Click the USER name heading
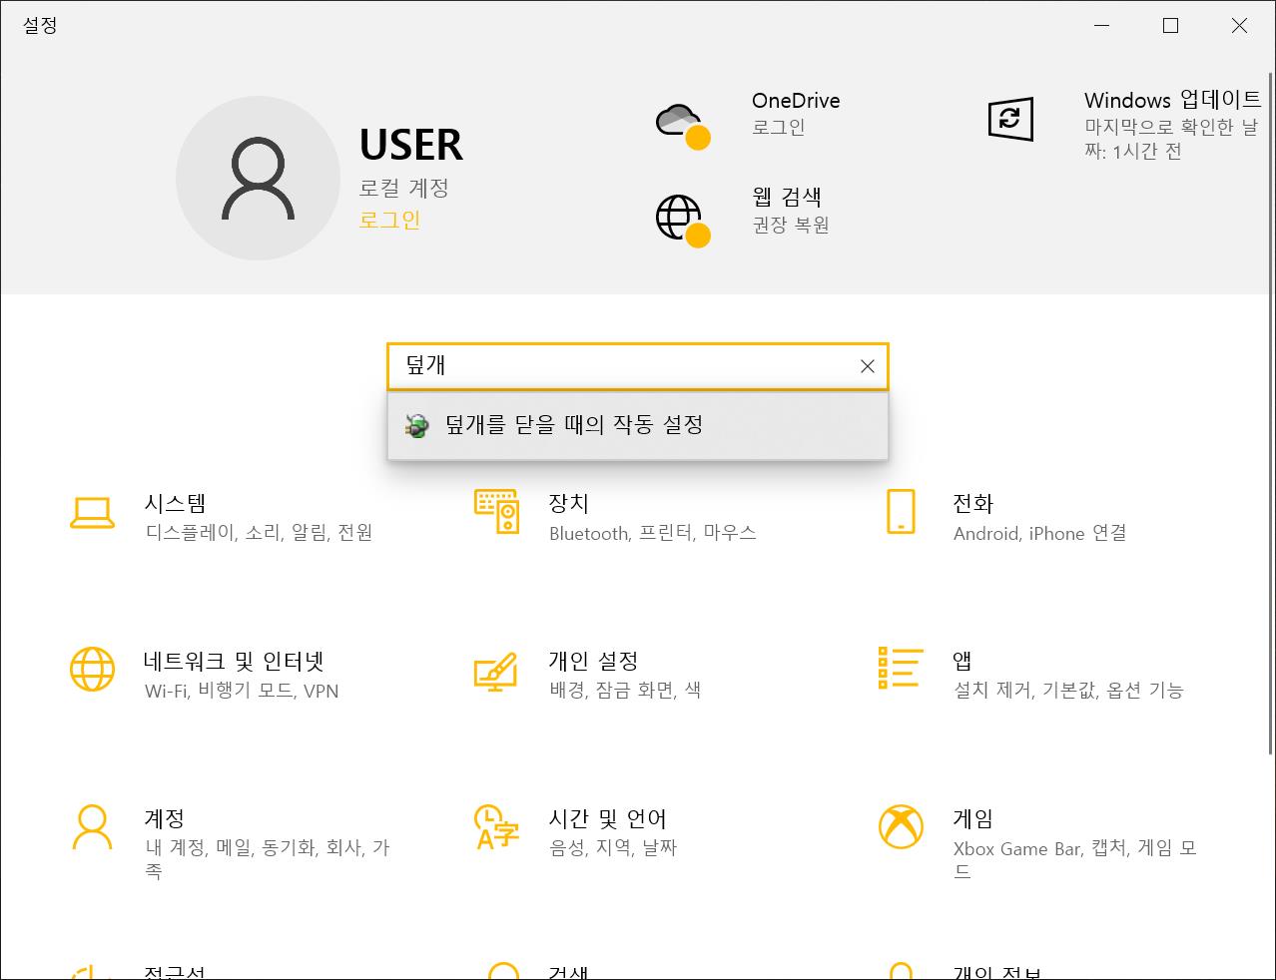Image resolution: width=1276 pixels, height=980 pixels. (x=410, y=146)
